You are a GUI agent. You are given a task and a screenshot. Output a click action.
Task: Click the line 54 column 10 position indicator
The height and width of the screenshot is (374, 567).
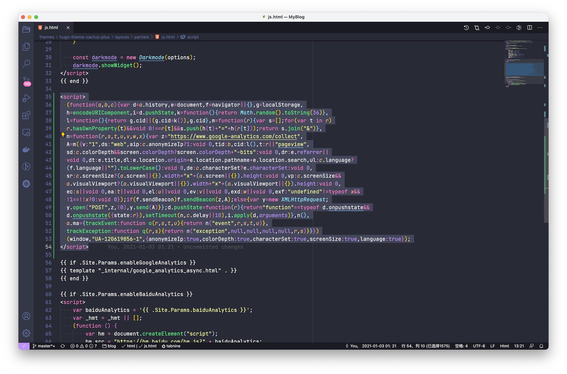pyautogui.click(x=426, y=346)
